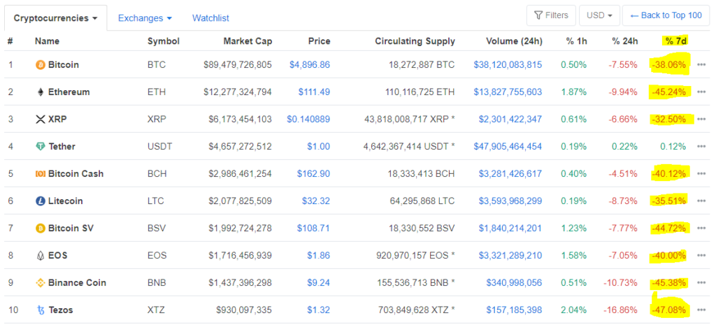Open the more options menu for Tezos row
Viewport: 716px width, 327px height.
coord(702,310)
